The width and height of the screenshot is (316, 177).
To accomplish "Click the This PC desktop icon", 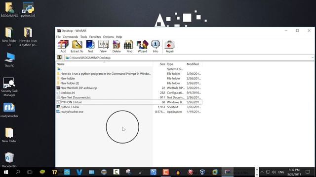I will coord(9,59).
